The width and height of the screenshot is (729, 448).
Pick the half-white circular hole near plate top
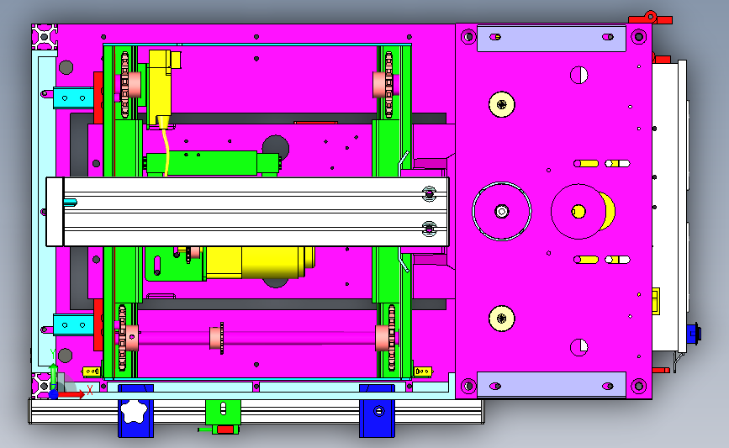tap(578, 75)
